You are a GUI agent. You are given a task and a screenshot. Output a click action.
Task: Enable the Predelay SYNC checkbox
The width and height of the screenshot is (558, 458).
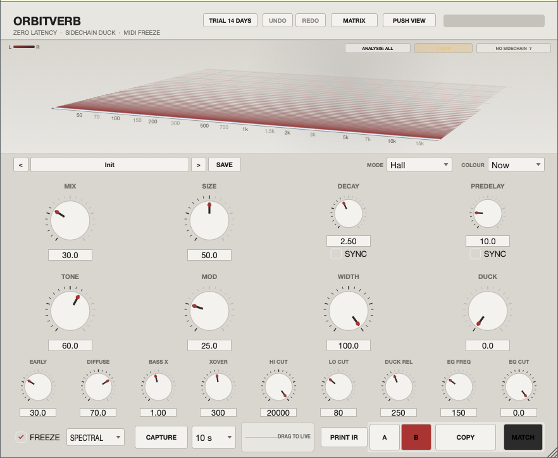click(x=475, y=254)
